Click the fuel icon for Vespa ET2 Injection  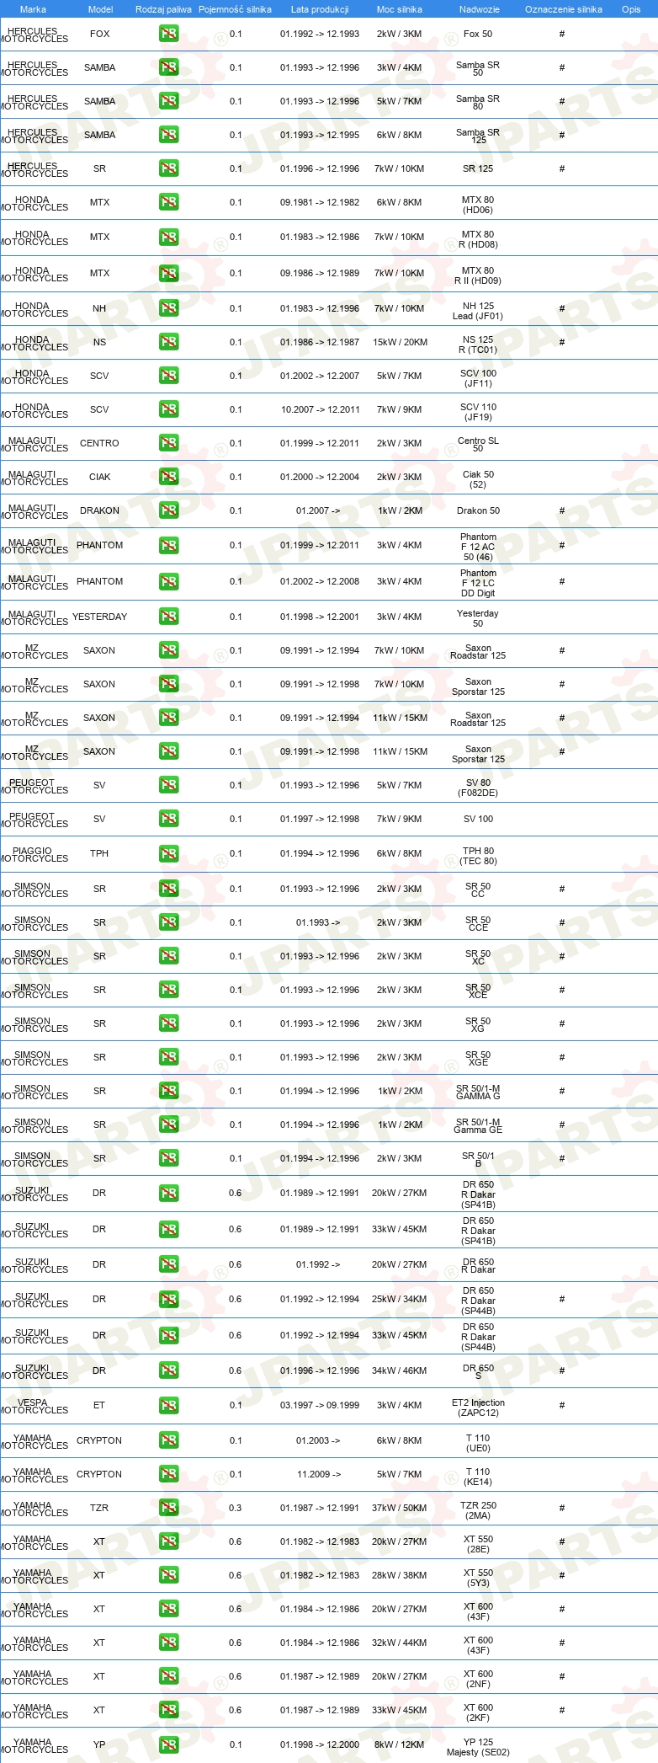[168, 1405]
